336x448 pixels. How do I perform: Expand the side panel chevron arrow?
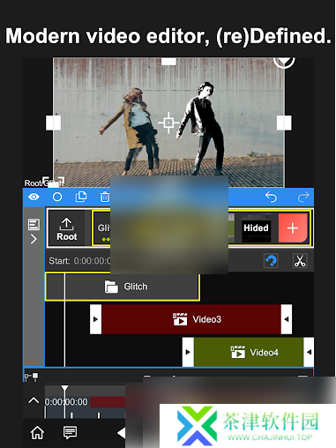(34, 239)
